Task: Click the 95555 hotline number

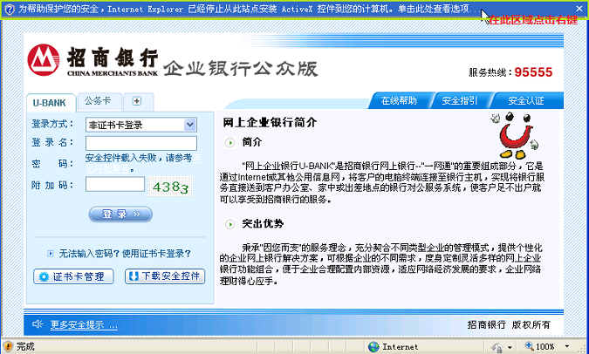Action: click(x=533, y=72)
